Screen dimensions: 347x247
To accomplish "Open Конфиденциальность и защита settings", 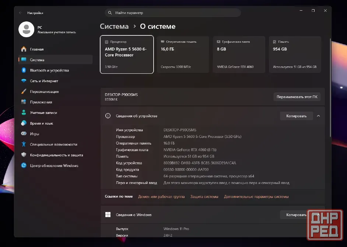I will tap(55, 155).
